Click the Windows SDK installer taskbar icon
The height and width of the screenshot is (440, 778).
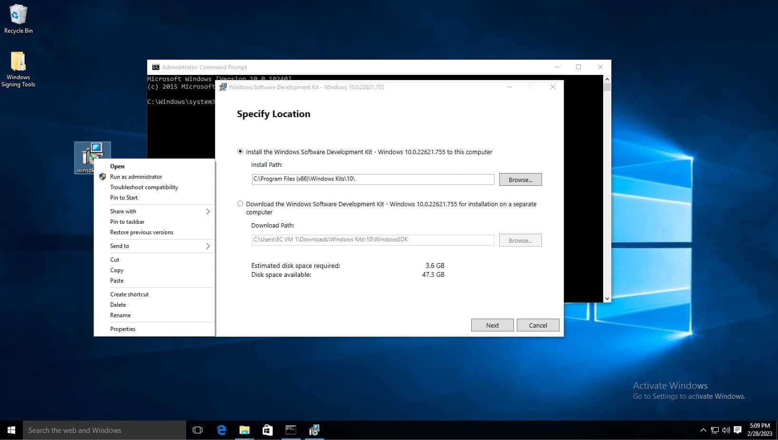(314, 430)
